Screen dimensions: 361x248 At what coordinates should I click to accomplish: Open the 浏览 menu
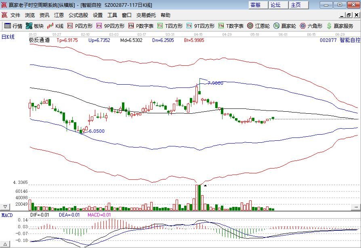click(x=30, y=15)
